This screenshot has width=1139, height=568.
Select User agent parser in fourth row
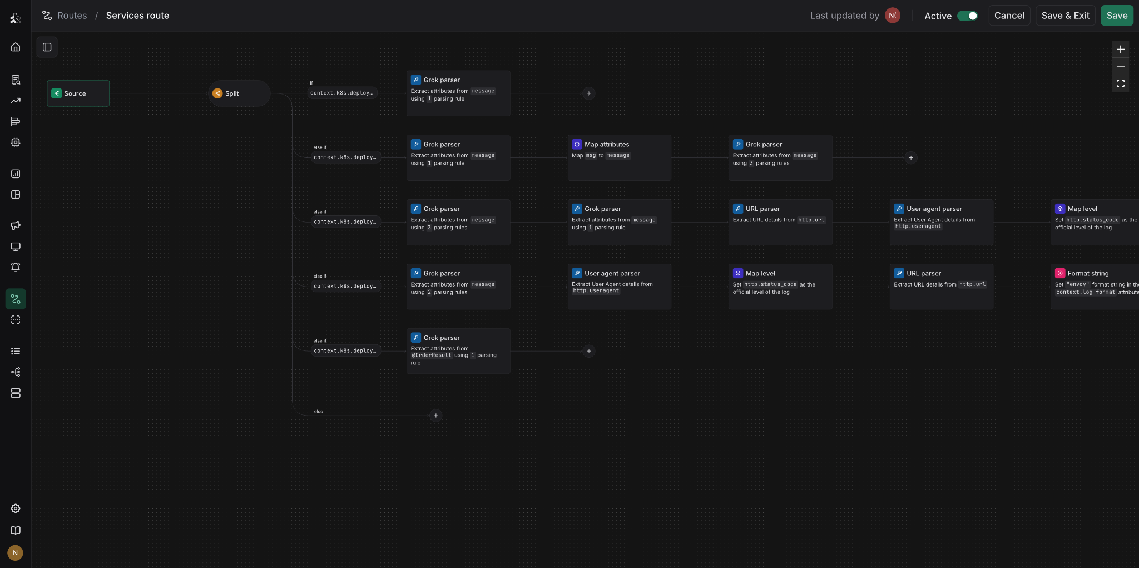coord(619,287)
